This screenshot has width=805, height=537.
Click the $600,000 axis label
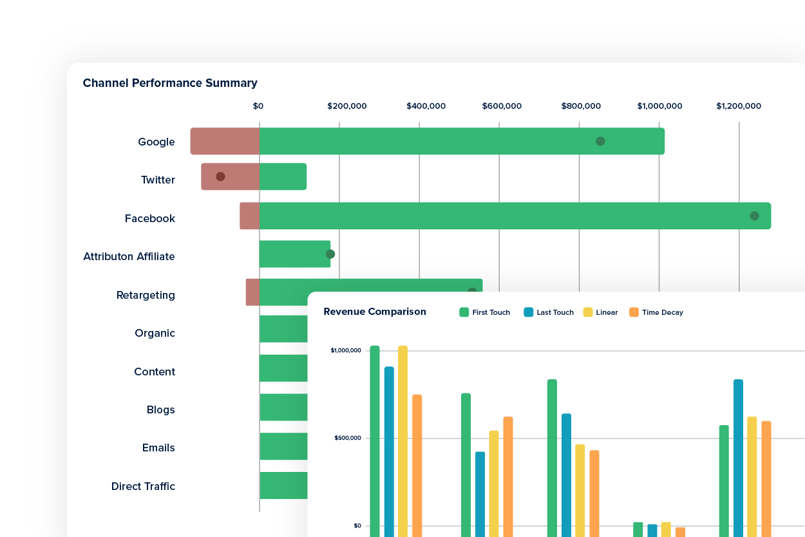pos(502,106)
